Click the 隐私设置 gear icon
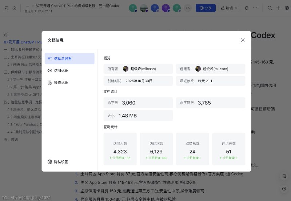Image resolution: width=291 pixels, height=201 pixels. 50,162
